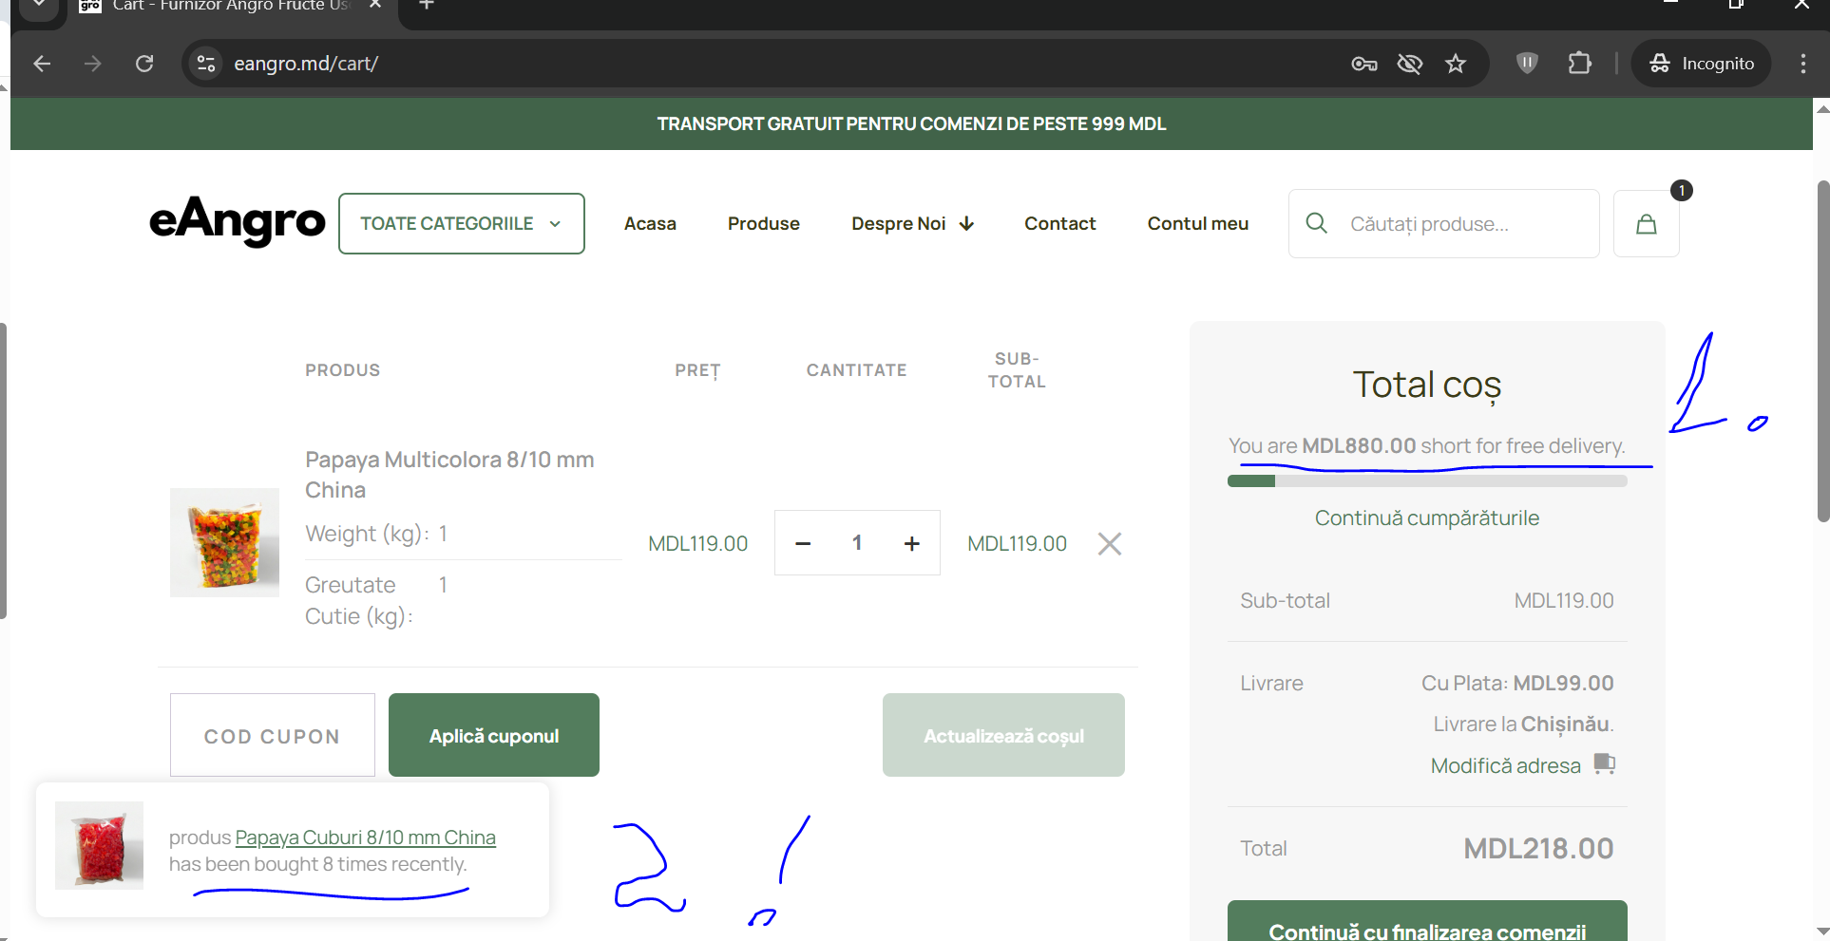Open the shopping cart bag icon
Viewport: 1830px width, 941px height.
(1646, 224)
